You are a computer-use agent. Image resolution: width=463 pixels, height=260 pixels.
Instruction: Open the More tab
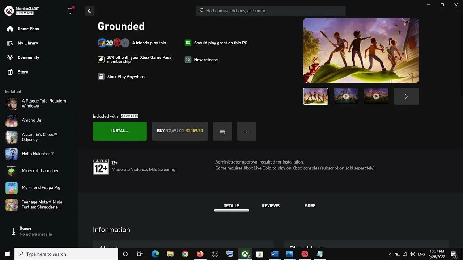pyautogui.click(x=310, y=205)
